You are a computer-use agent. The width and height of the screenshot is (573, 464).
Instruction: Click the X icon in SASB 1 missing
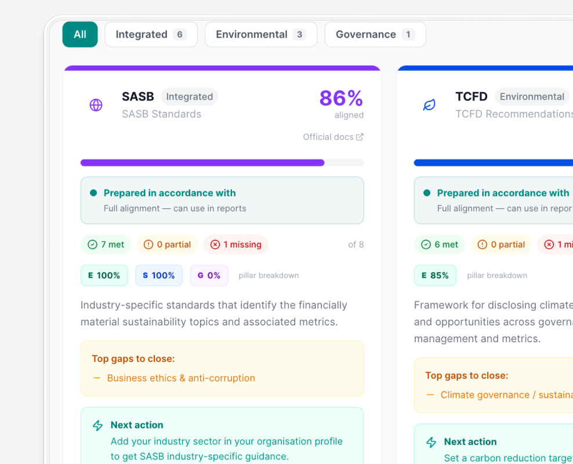(215, 244)
